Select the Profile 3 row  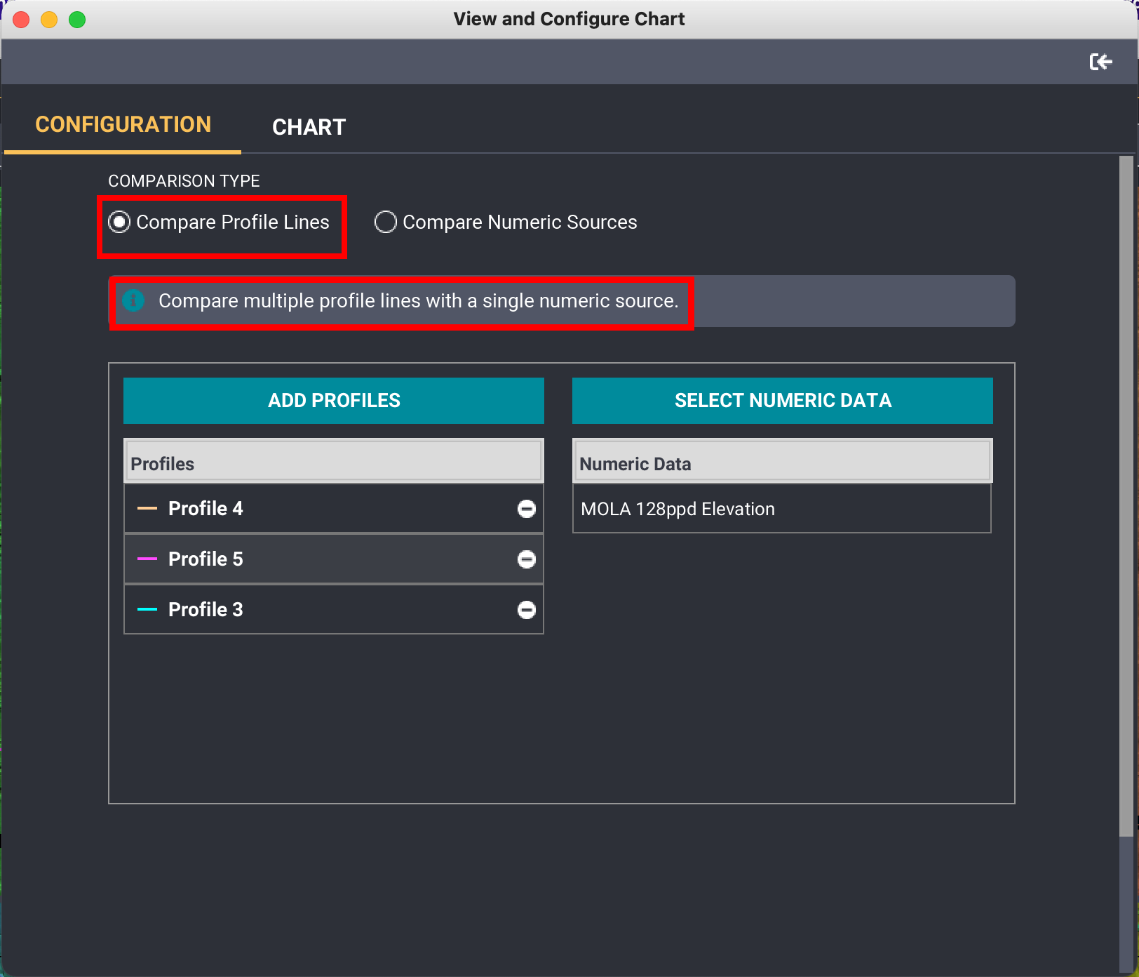tap(334, 609)
